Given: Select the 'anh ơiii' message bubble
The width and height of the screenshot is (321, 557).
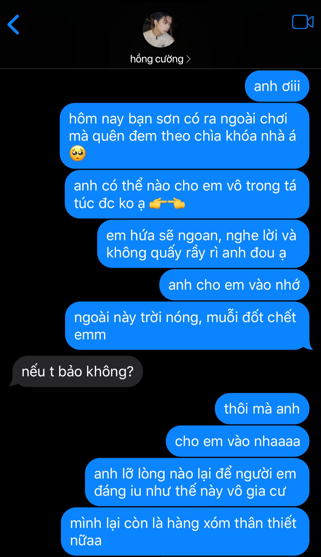Looking at the screenshot, I should coord(277,86).
